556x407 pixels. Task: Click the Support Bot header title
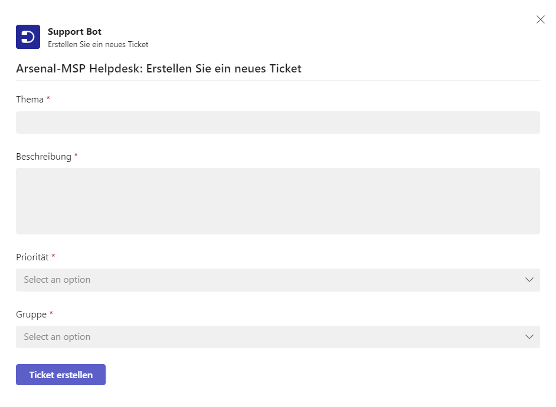pos(74,31)
